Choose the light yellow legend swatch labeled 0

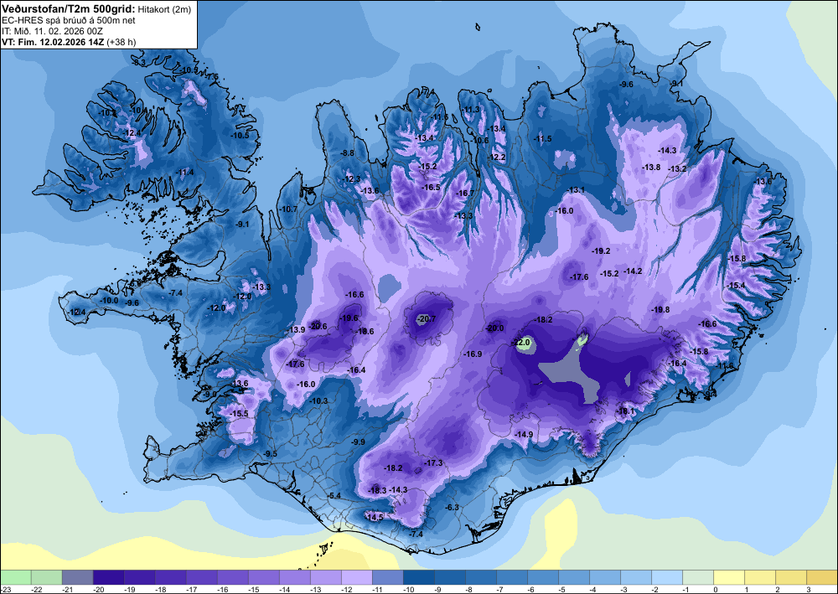tap(729, 577)
